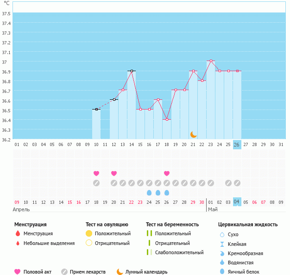Select the peak temperature point on day 23
The width and height of the screenshot is (290, 275).
pyautogui.click(x=211, y=61)
